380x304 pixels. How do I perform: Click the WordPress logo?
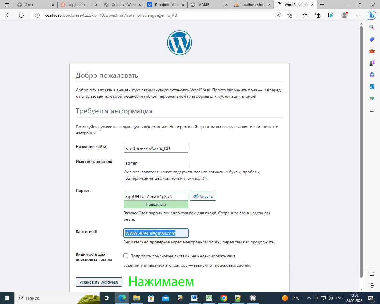(x=180, y=43)
